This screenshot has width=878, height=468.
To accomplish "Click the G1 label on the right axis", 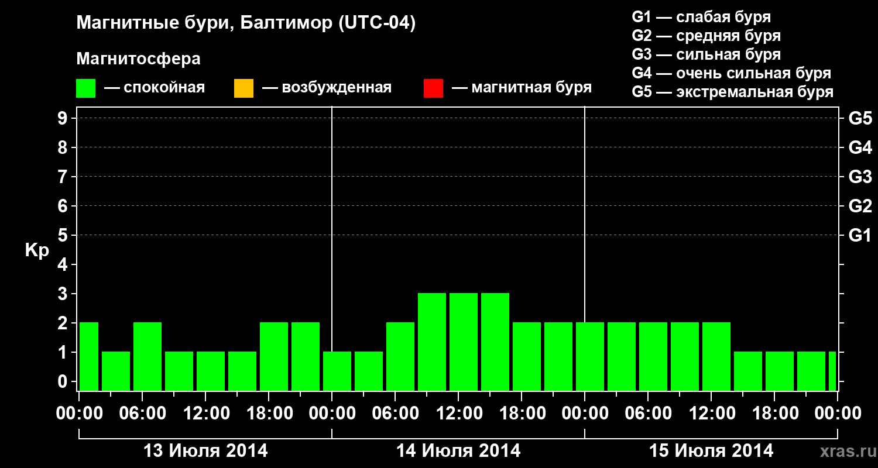I will tap(860, 235).
